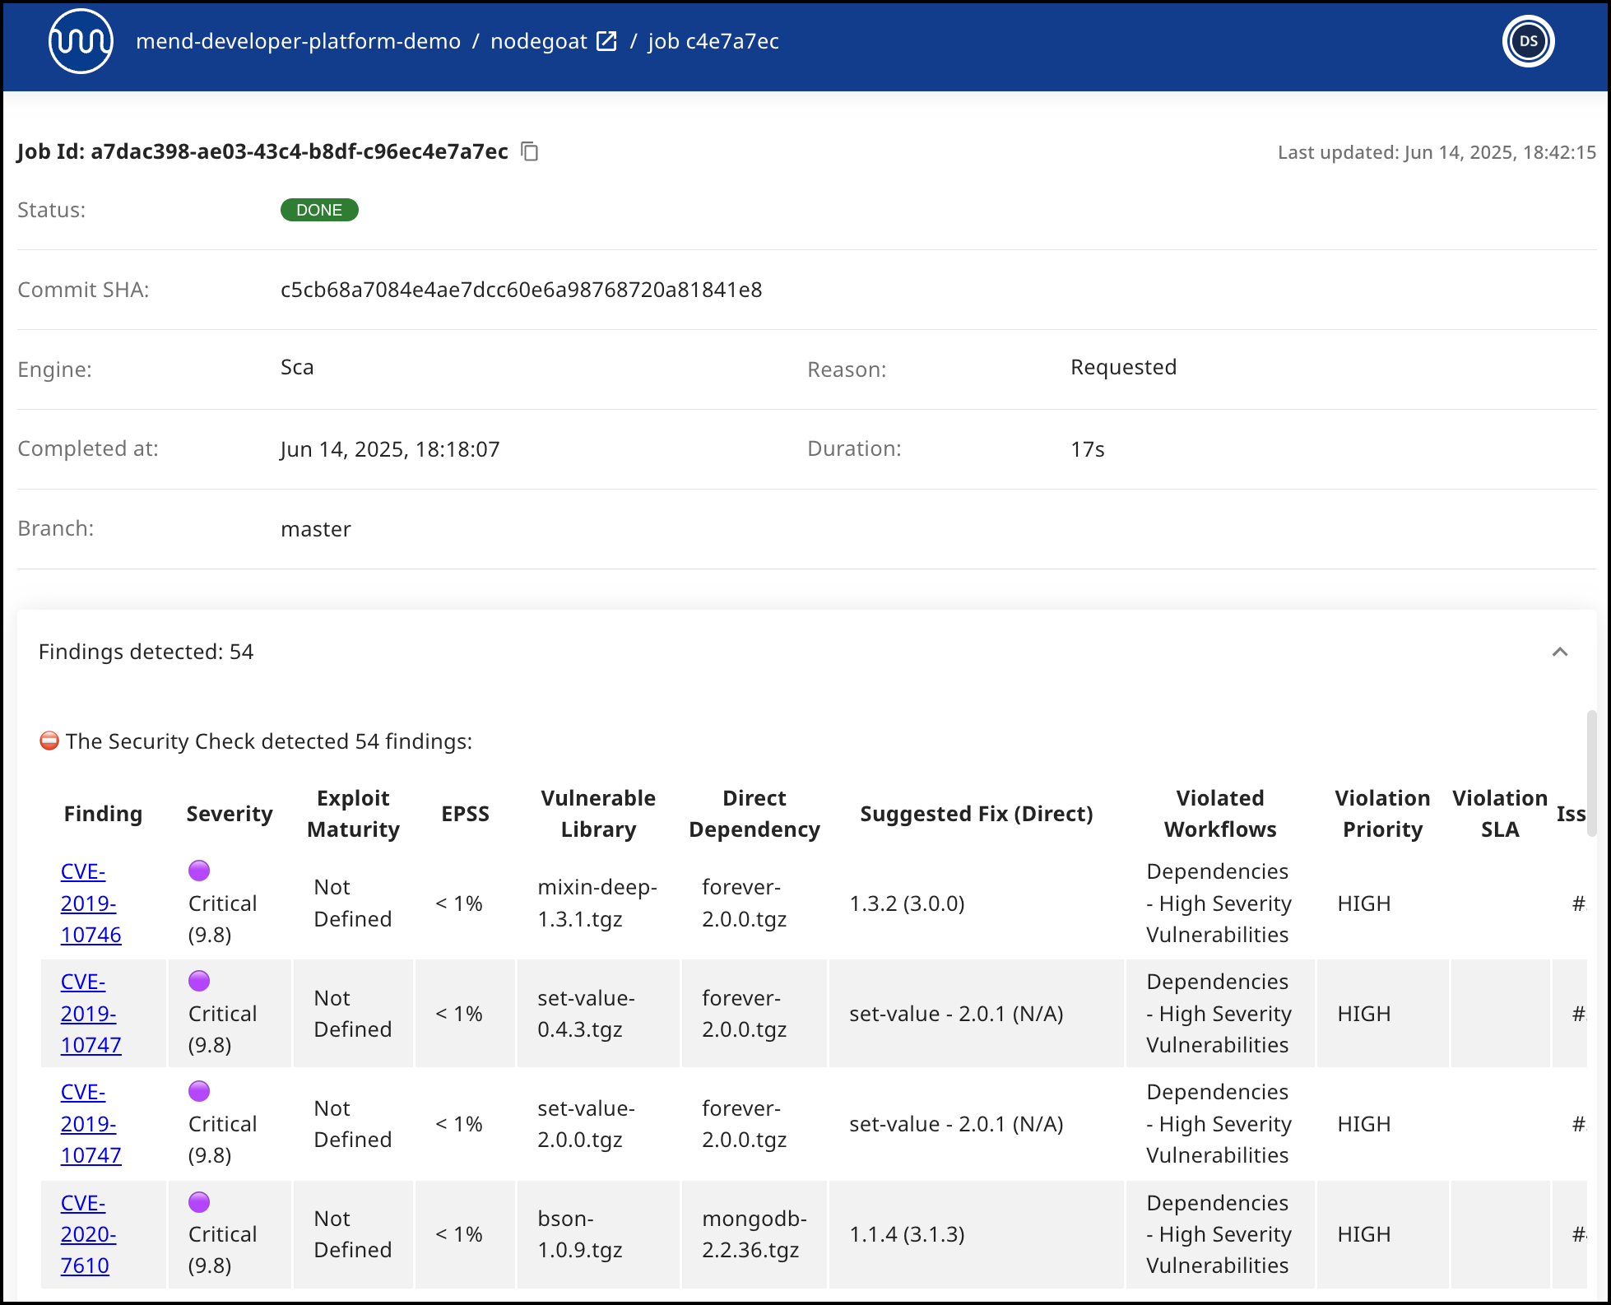Image resolution: width=1611 pixels, height=1305 pixels.
Task: Click the red security check stop icon
Action: click(49, 741)
